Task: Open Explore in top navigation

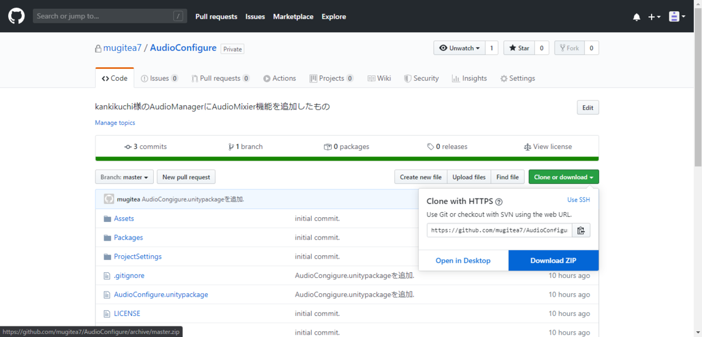Action: [333, 16]
